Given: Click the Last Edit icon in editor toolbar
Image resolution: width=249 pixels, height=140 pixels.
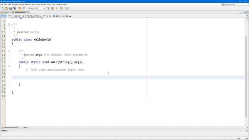Looking at the screenshot, I should pos(16,16).
